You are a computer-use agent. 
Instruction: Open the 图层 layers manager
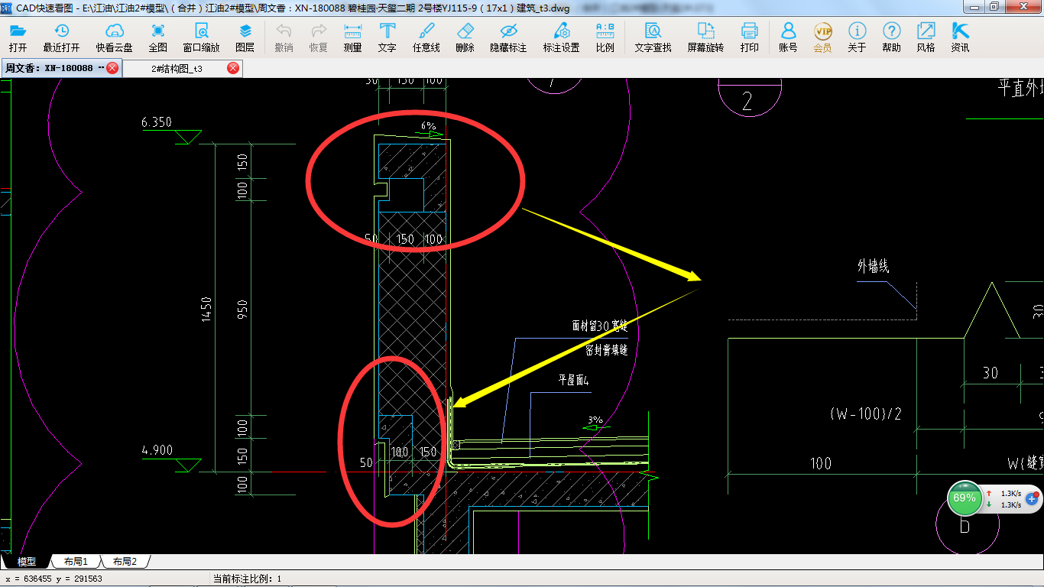click(245, 37)
